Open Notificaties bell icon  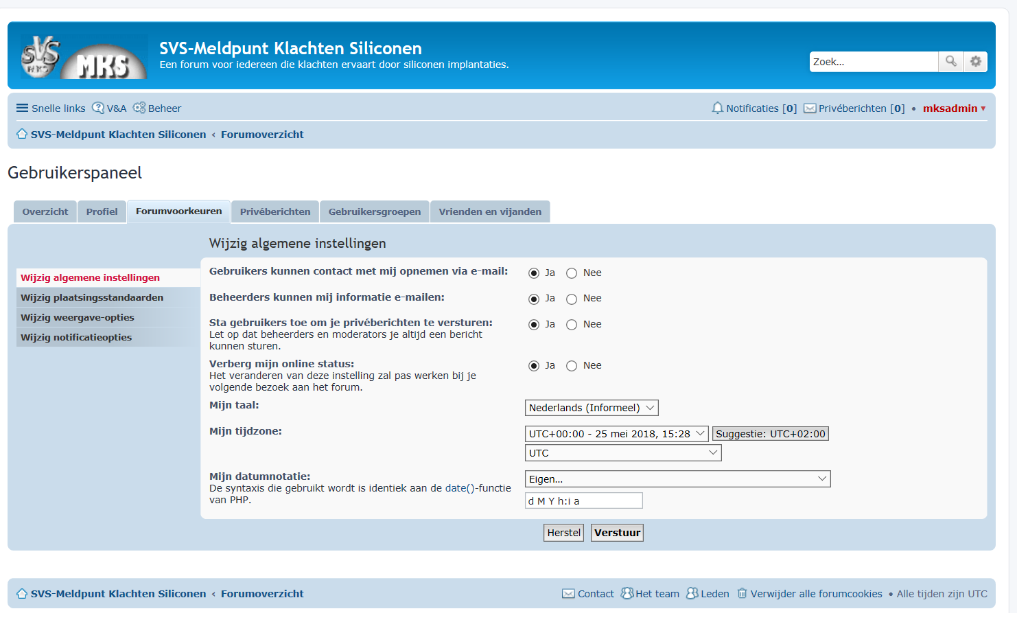pos(718,108)
